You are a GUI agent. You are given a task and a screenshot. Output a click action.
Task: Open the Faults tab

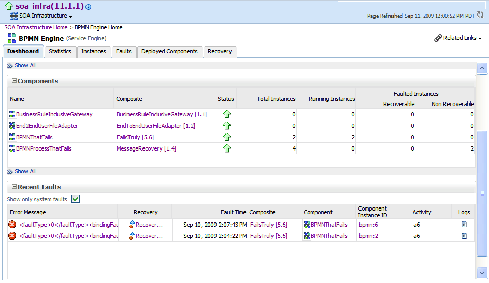124,52
